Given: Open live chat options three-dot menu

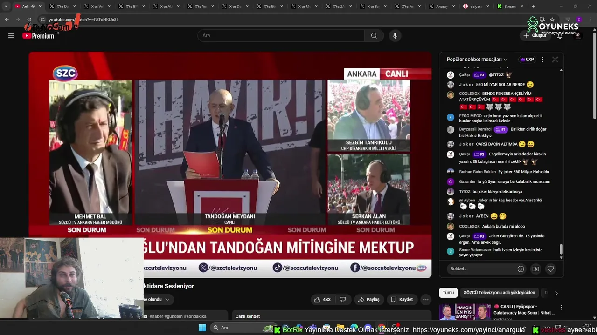Looking at the screenshot, I should [x=542, y=60].
